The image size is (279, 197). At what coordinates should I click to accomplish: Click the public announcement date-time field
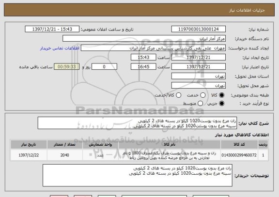pos(52,29)
